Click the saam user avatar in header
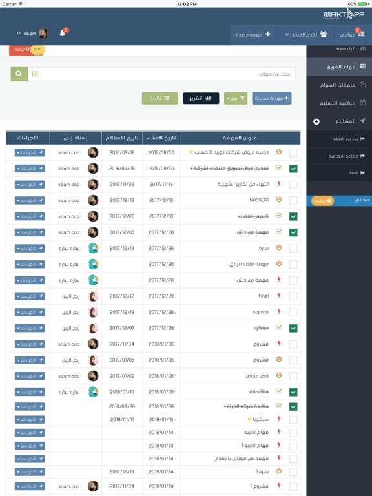The height and width of the screenshot is (496, 372). click(43, 33)
